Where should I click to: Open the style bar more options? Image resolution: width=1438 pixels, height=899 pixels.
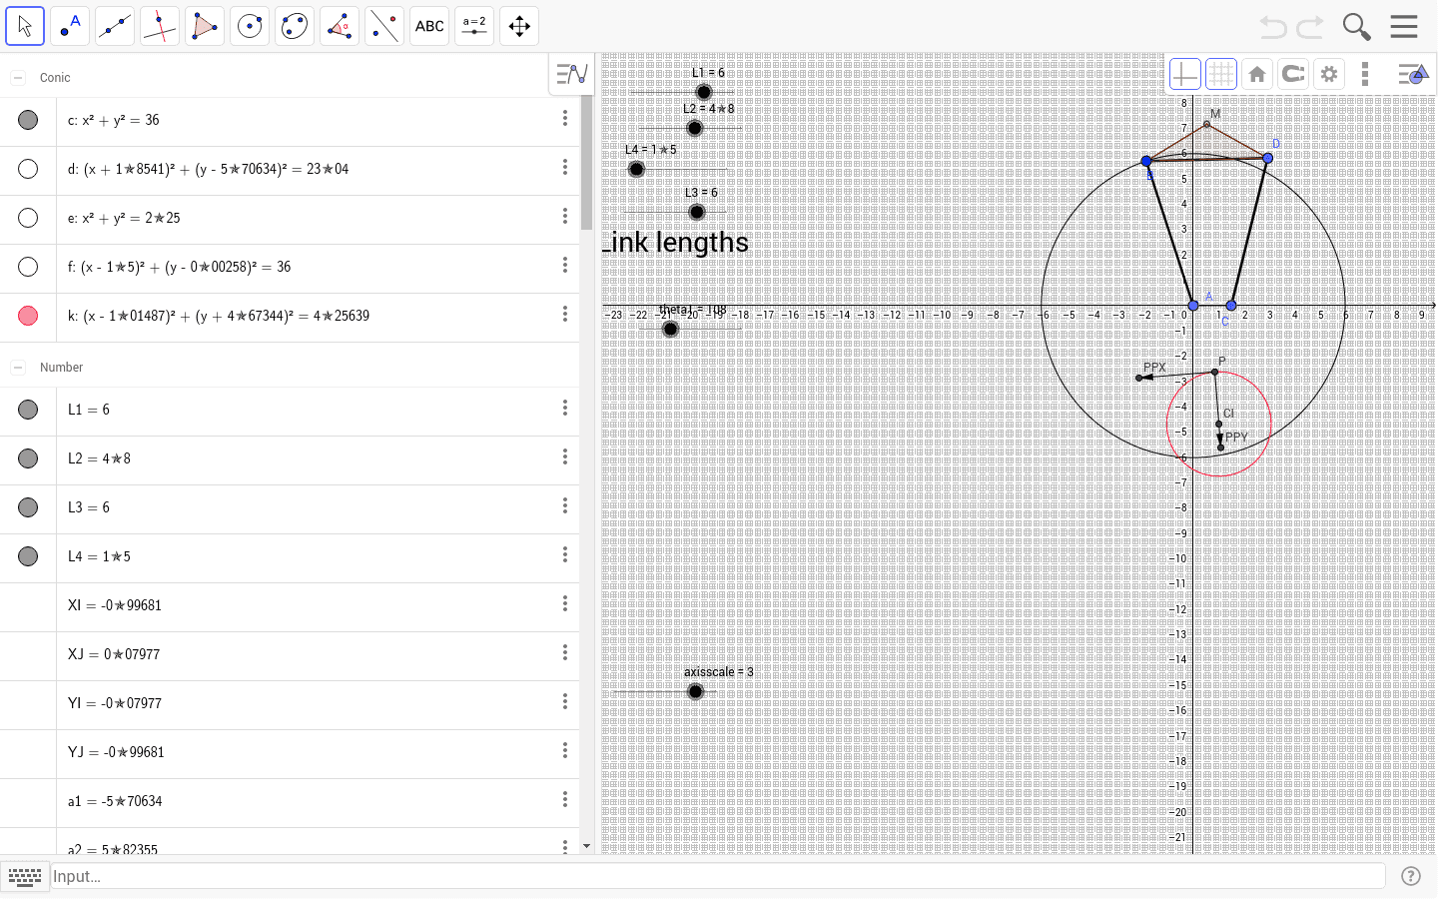click(x=1365, y=74)
